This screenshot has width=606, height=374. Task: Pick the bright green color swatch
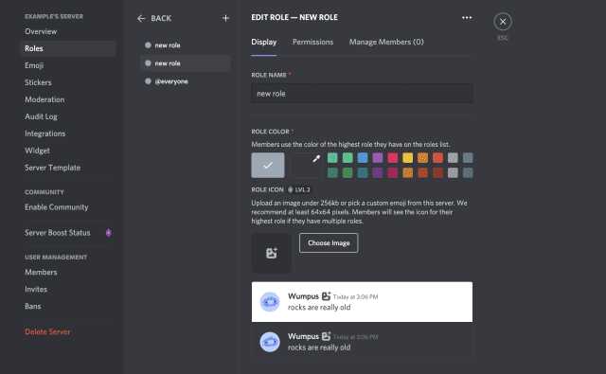(348, 157)
